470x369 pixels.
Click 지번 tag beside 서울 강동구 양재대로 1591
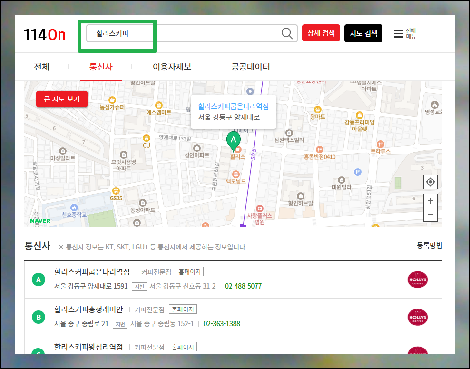(x=139, y=286)
